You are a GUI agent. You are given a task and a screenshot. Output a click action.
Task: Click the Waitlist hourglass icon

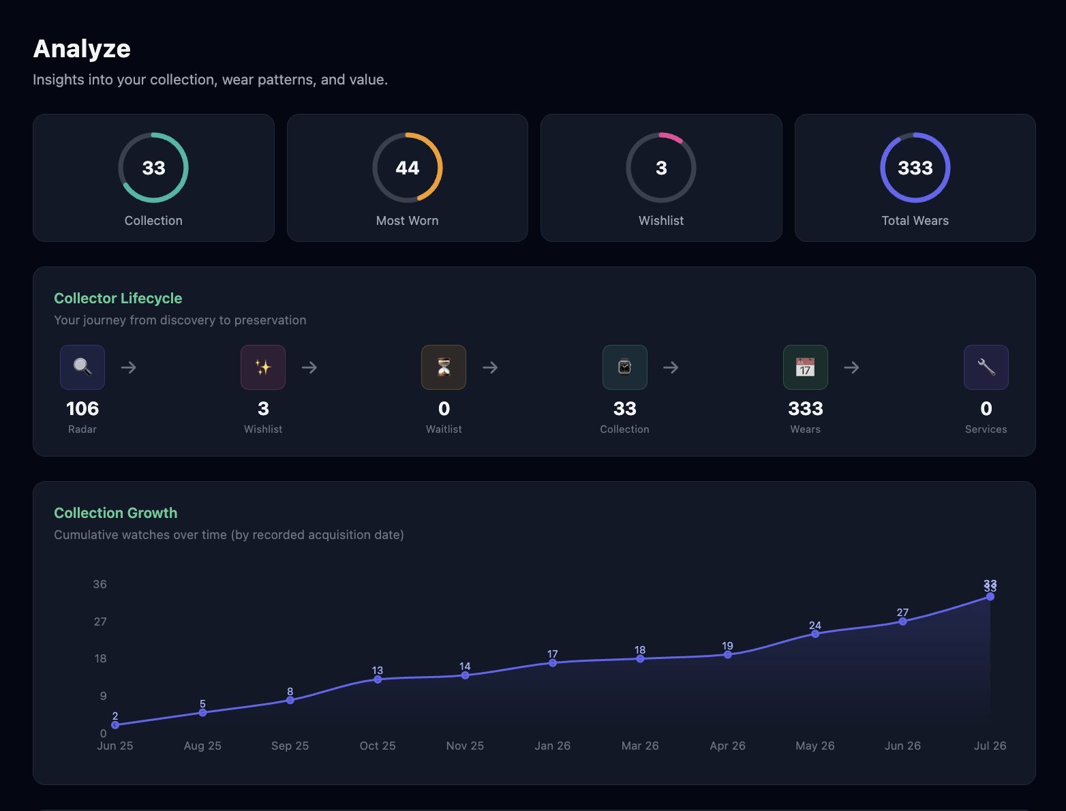point(444,367)
